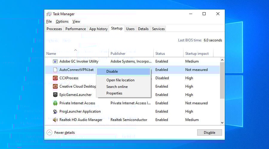Select the Startup tab
The width and height of the screenshot is (269, 149).
117,28
